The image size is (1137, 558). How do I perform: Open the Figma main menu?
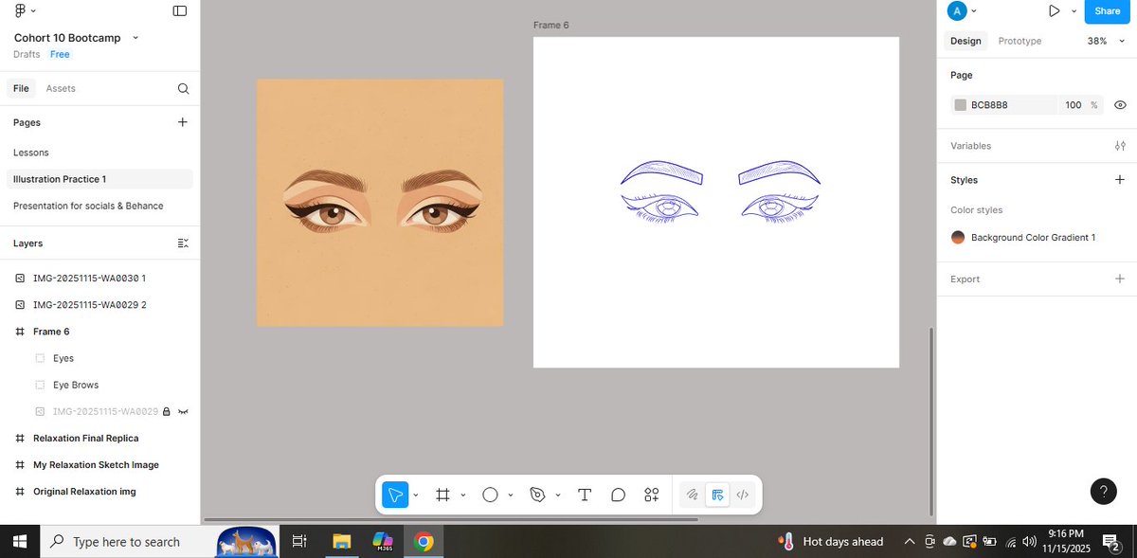click(x=21, y=10)
